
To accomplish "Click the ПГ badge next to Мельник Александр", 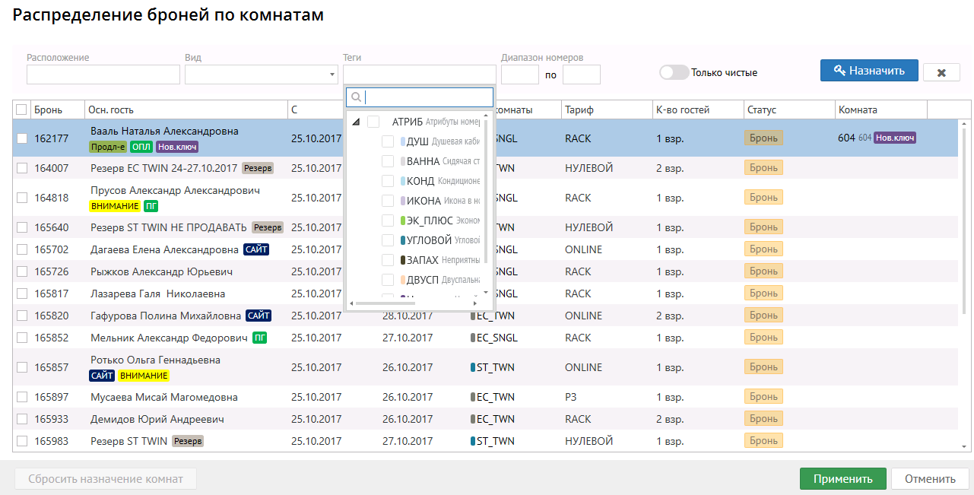I will 260,338.
